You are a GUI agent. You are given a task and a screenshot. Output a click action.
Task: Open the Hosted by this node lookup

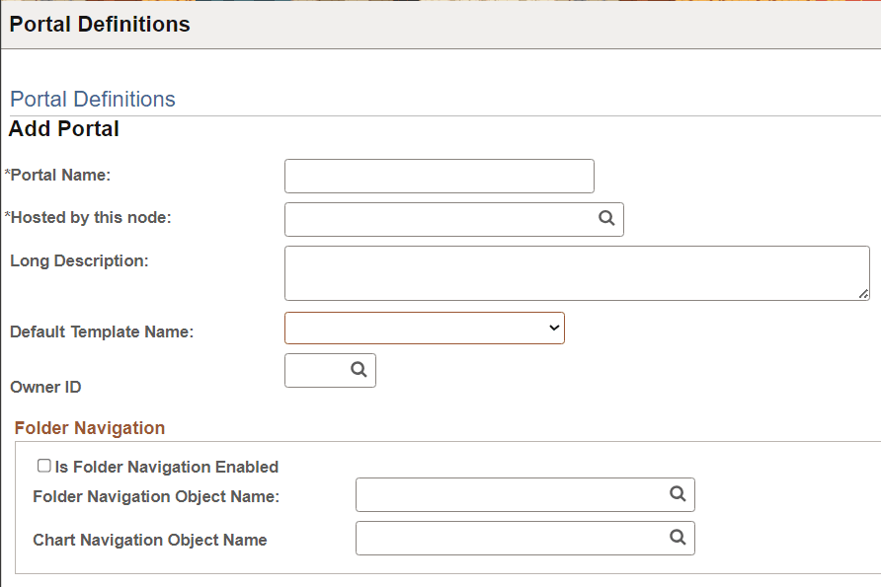(605, 219)
